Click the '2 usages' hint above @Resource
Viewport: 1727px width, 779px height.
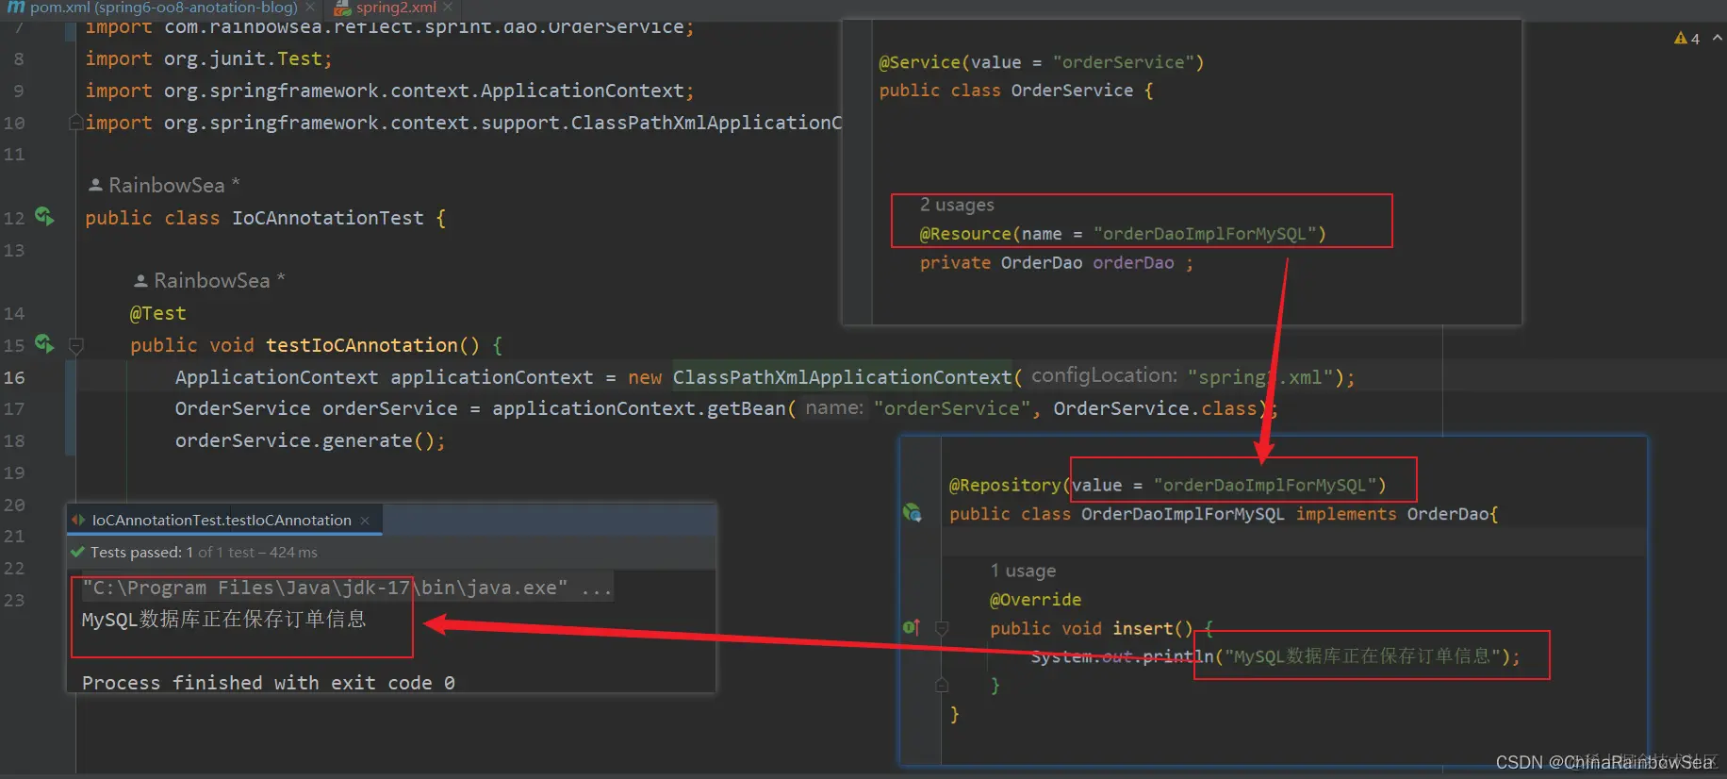pyautogui.click(x=957, y=205)
